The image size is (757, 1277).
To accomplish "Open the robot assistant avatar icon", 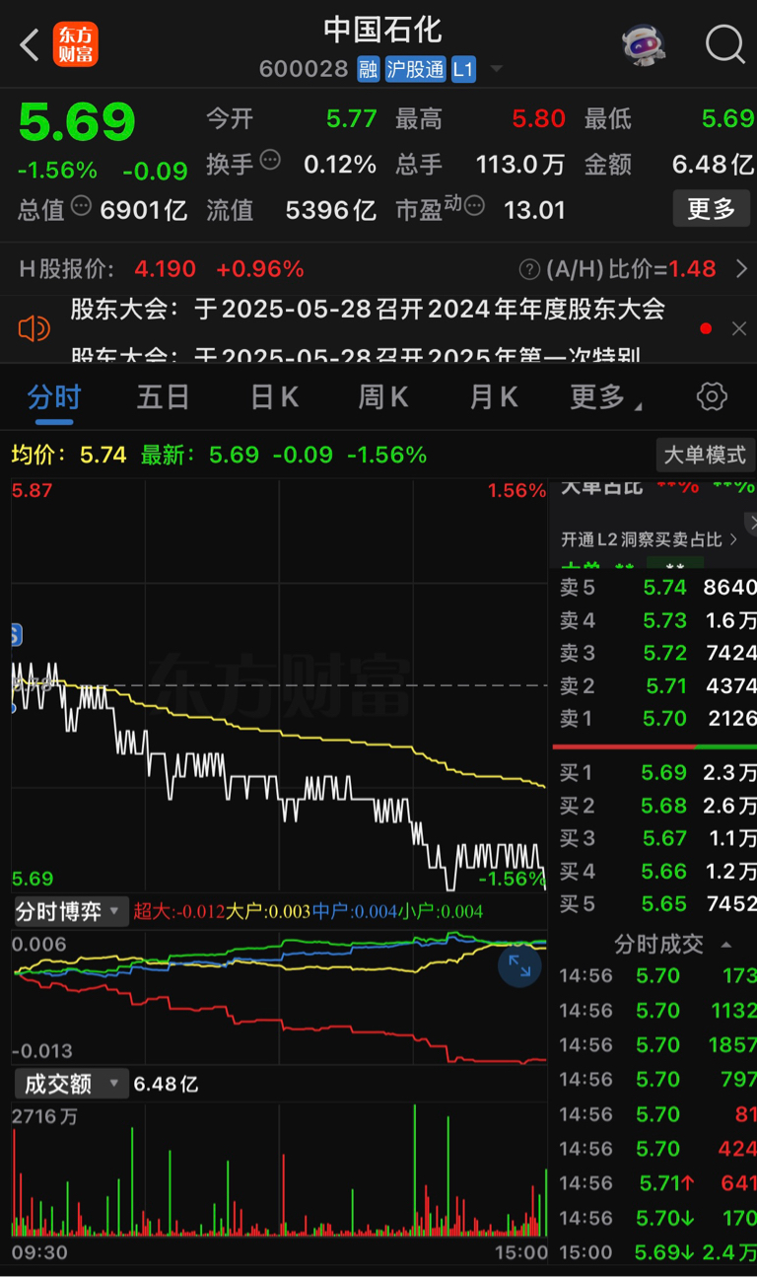I will tap(644, 44).
